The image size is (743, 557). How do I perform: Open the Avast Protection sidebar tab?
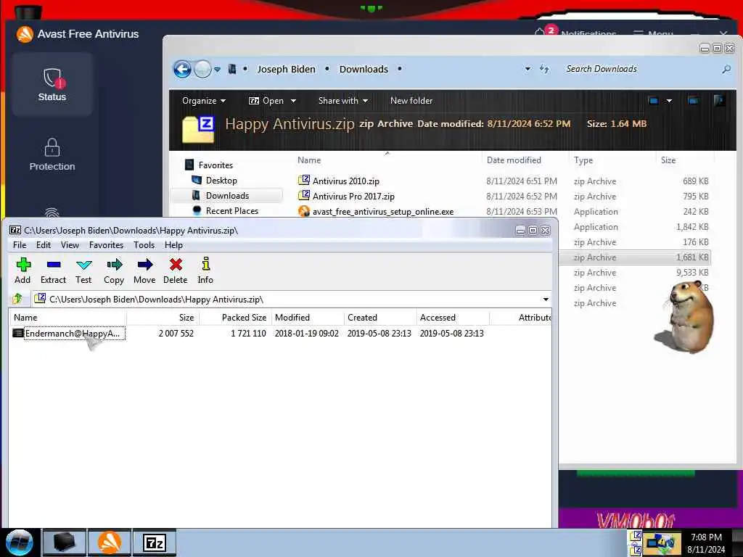coord(52,154)
